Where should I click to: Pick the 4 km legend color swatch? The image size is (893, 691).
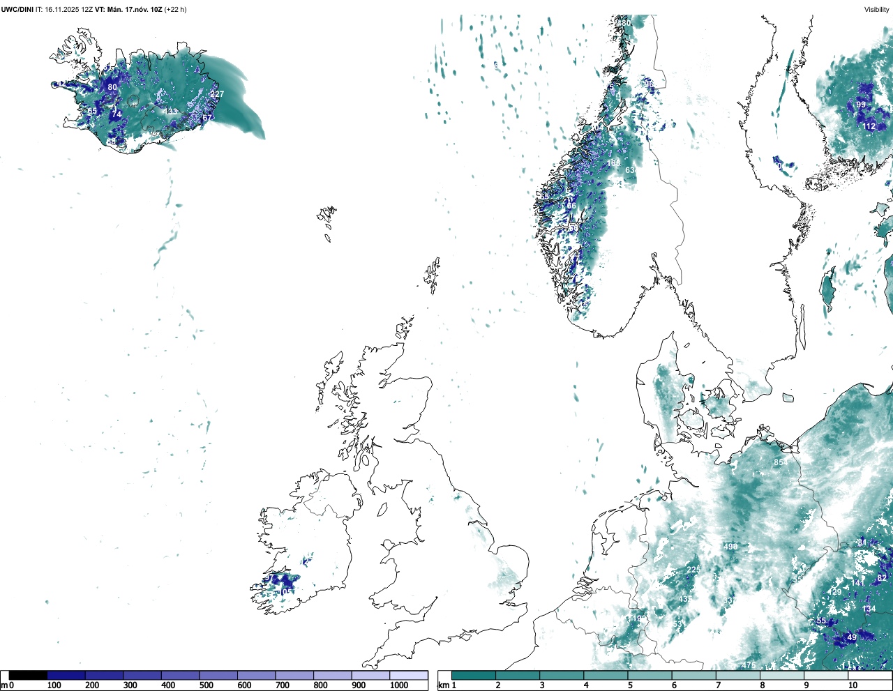coord(606,675)
